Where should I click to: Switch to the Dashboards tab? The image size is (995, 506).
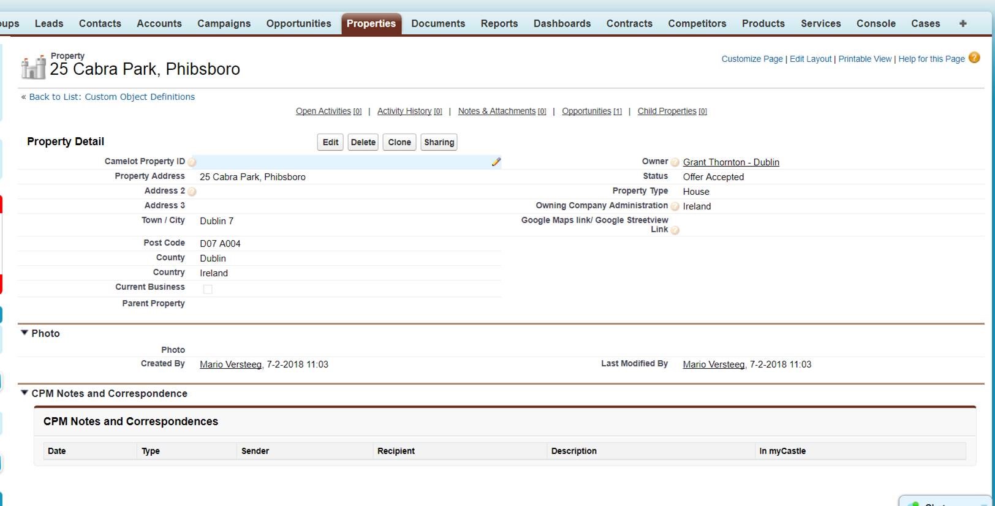click(562, 23)
